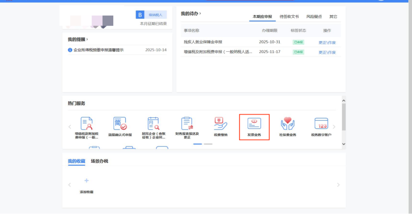Click the 操作 column header
The height and width of the screenshot is (214, 412).
click(x=327, y=30)
